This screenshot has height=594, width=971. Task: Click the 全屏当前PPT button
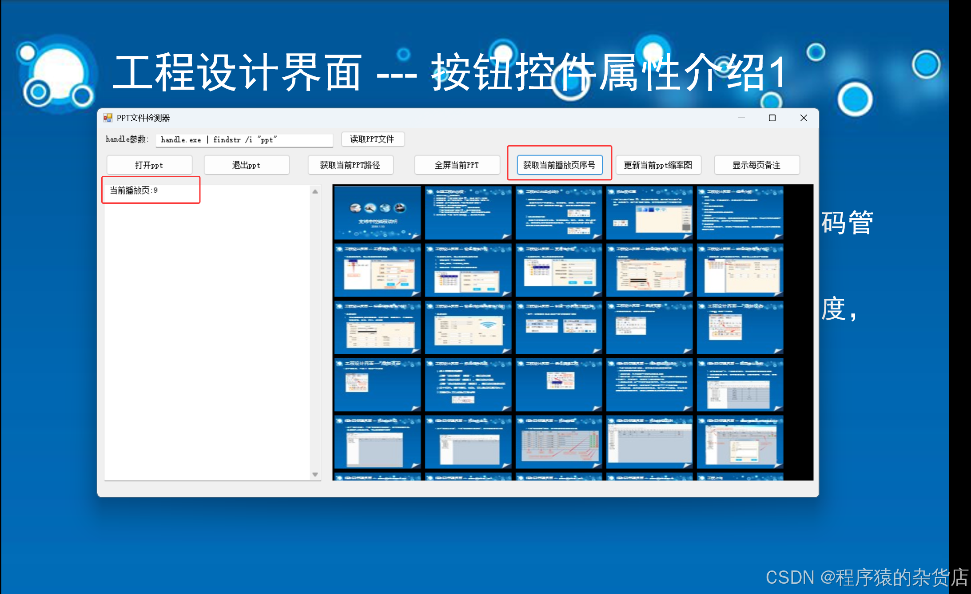pos(457,165)
